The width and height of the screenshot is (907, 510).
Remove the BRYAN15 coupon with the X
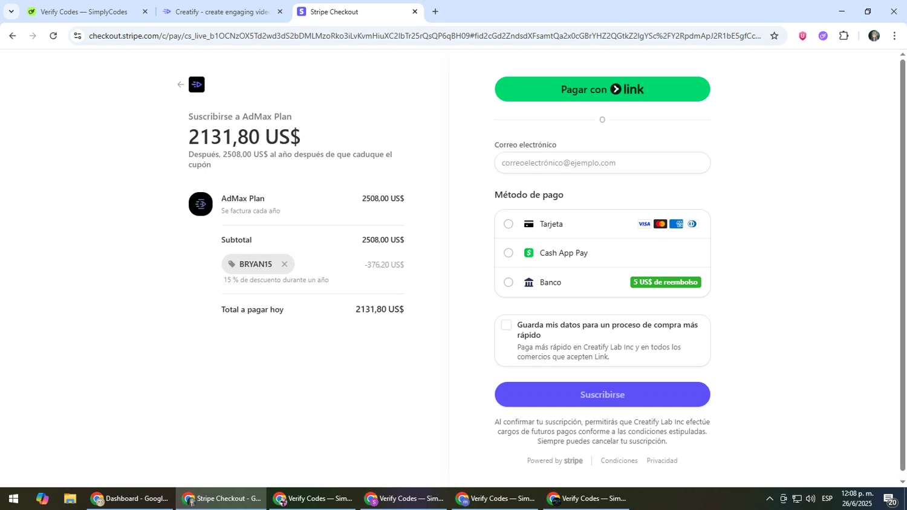(x=284, y=264)
